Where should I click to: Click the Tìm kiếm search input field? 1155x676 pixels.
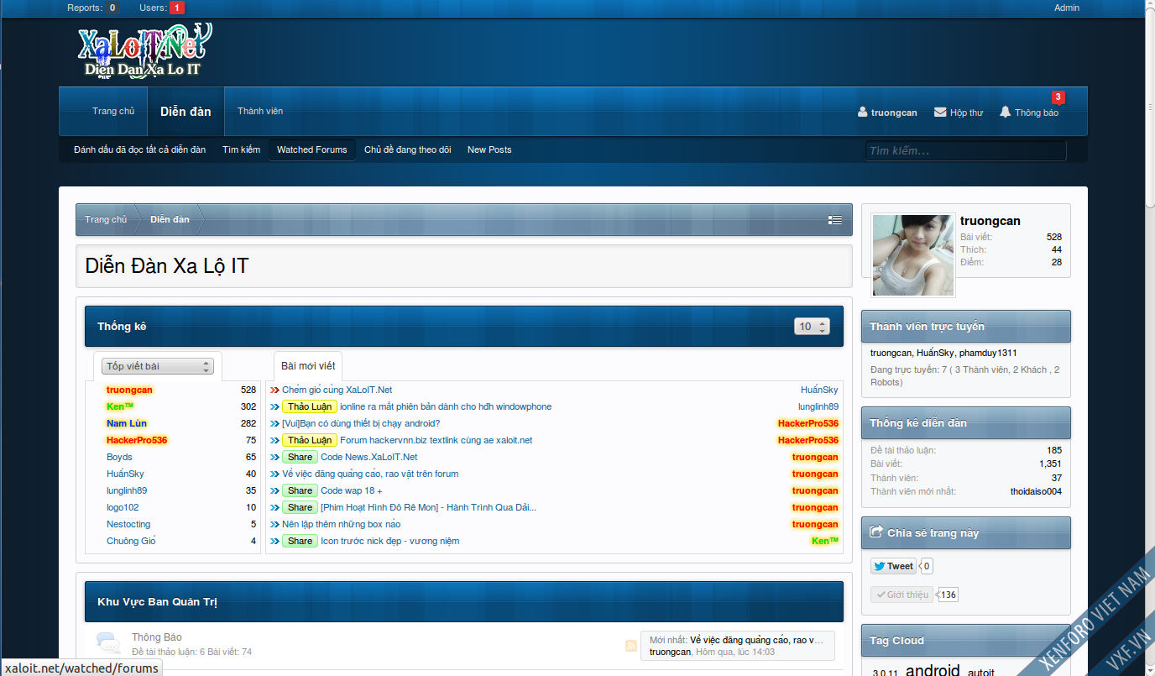coord(965,151)
